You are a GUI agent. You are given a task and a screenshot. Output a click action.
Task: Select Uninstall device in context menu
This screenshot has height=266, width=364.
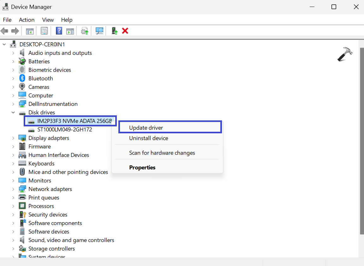pyautogui.click(x=148, y=138)
